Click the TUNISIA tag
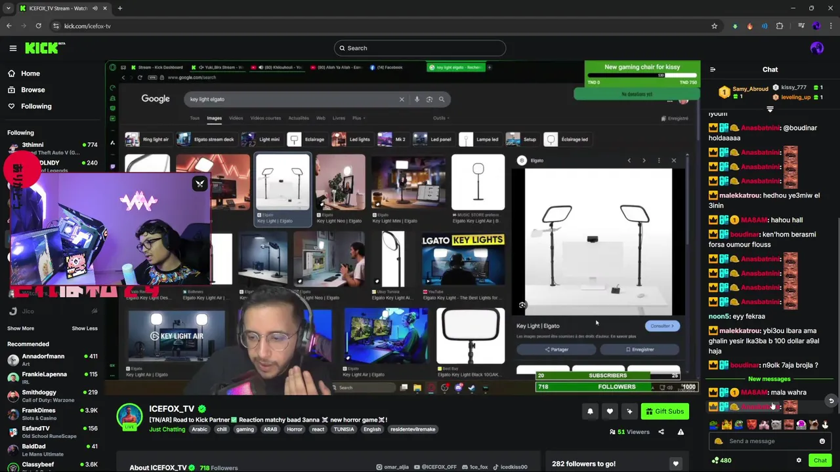This screenshot has height=472, width=840. click(x=343, y=429)
